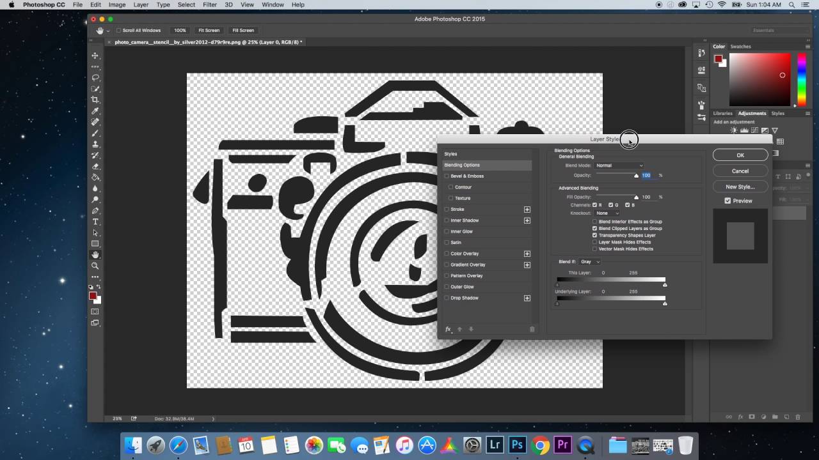
Task: Uncheck Transparency Shapes Layer
Action: pos(595,235)
